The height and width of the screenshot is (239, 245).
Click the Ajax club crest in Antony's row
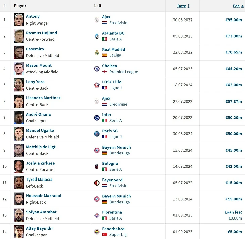(x=97, y=20)
